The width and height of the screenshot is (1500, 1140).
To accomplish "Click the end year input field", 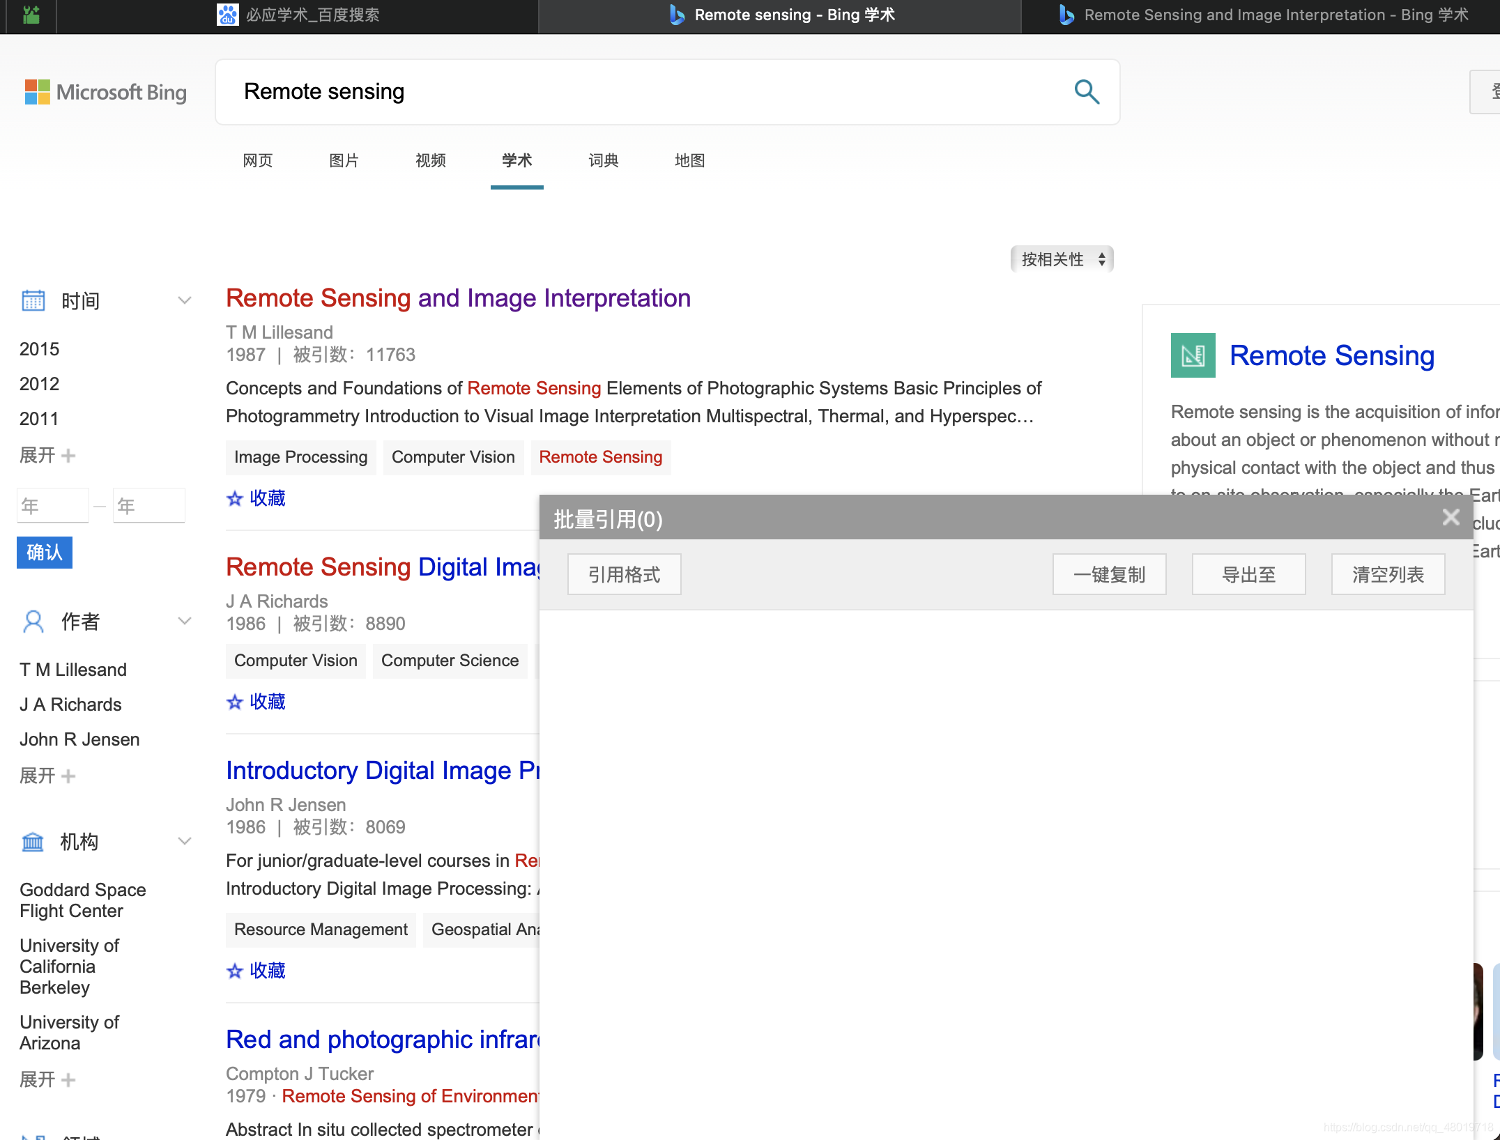I will point(149,505).
